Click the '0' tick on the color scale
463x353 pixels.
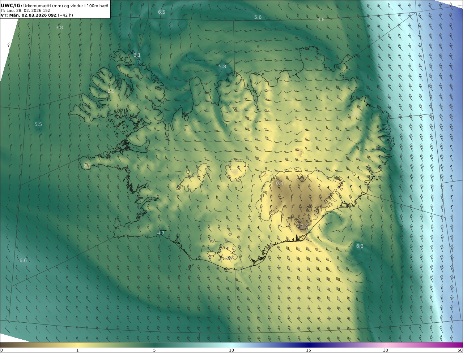point(1,350)
